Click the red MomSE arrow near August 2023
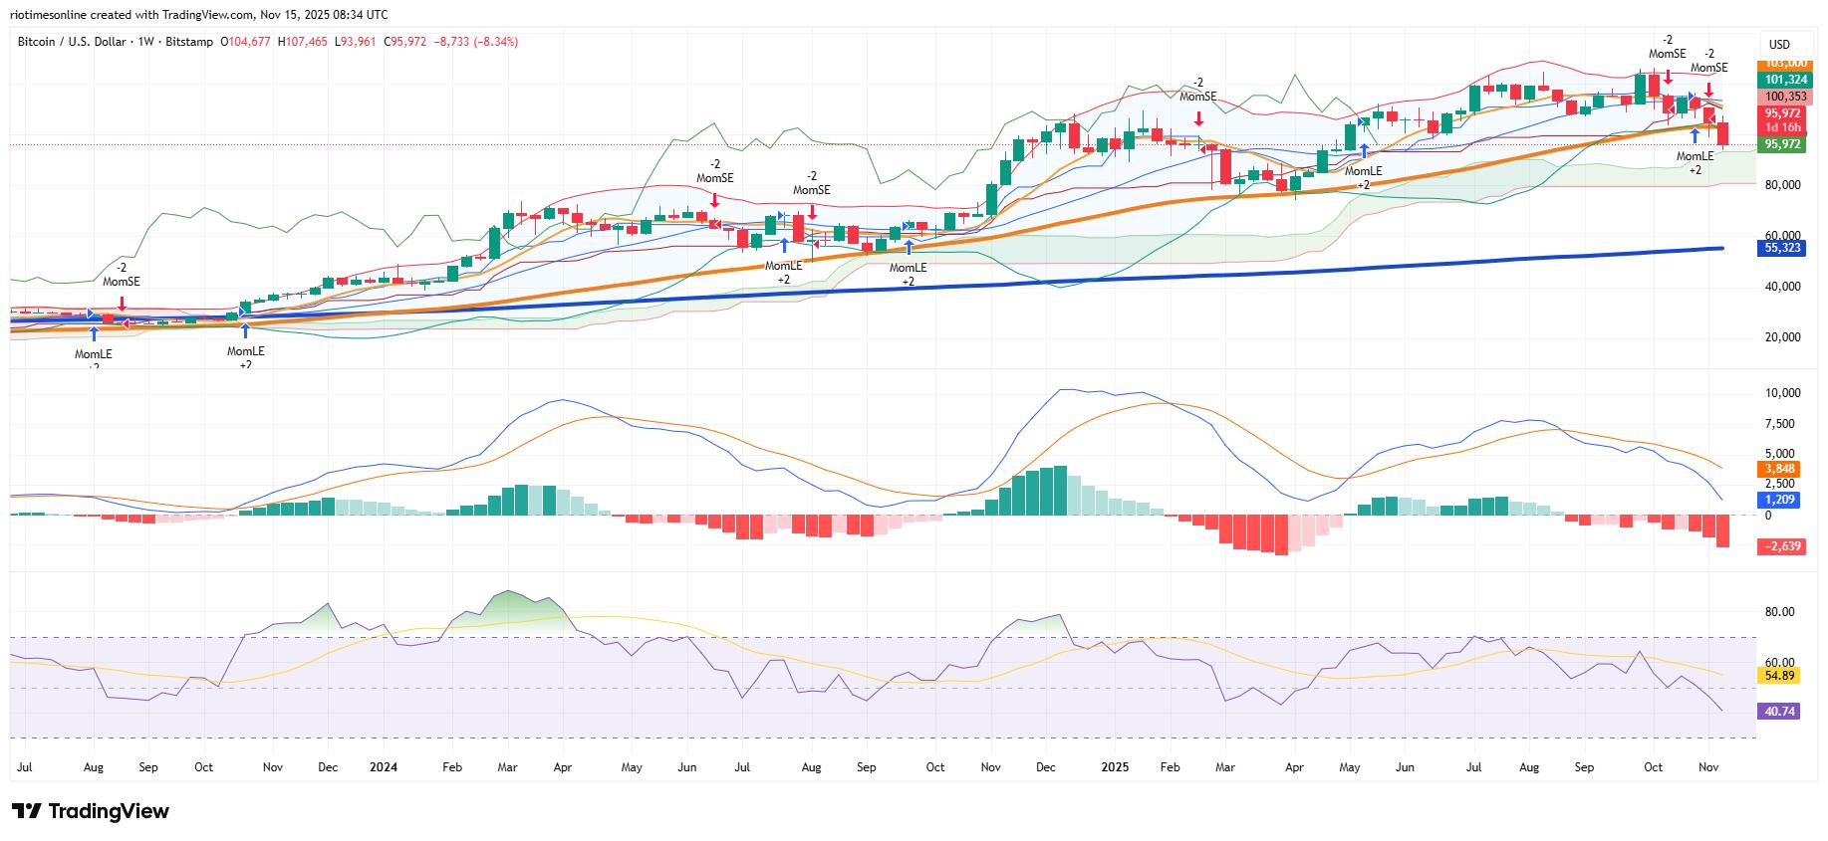The height and width of the screenshot is (841, 1828). (x=122, y=302)
